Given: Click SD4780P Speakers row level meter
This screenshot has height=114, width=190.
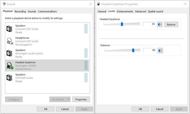Looking at the screenshot, I should click(x=86, y=78).
